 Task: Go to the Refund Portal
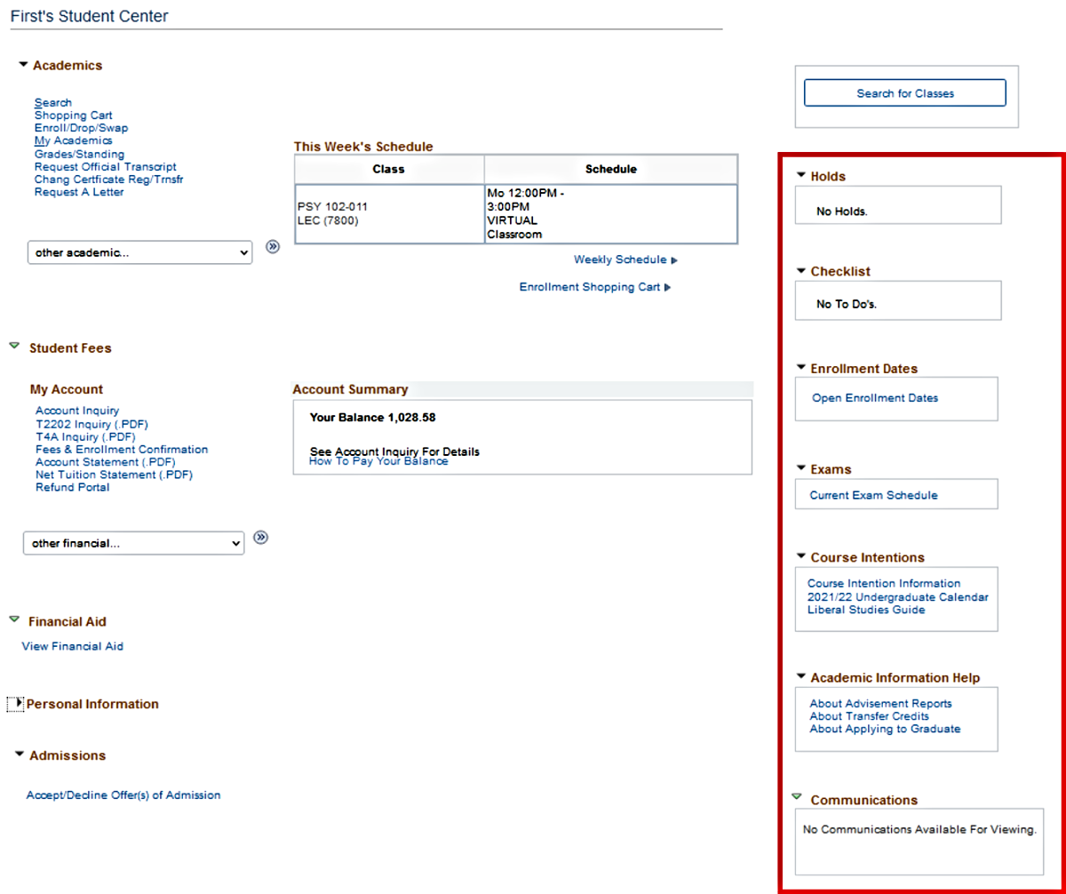point(73,487)
